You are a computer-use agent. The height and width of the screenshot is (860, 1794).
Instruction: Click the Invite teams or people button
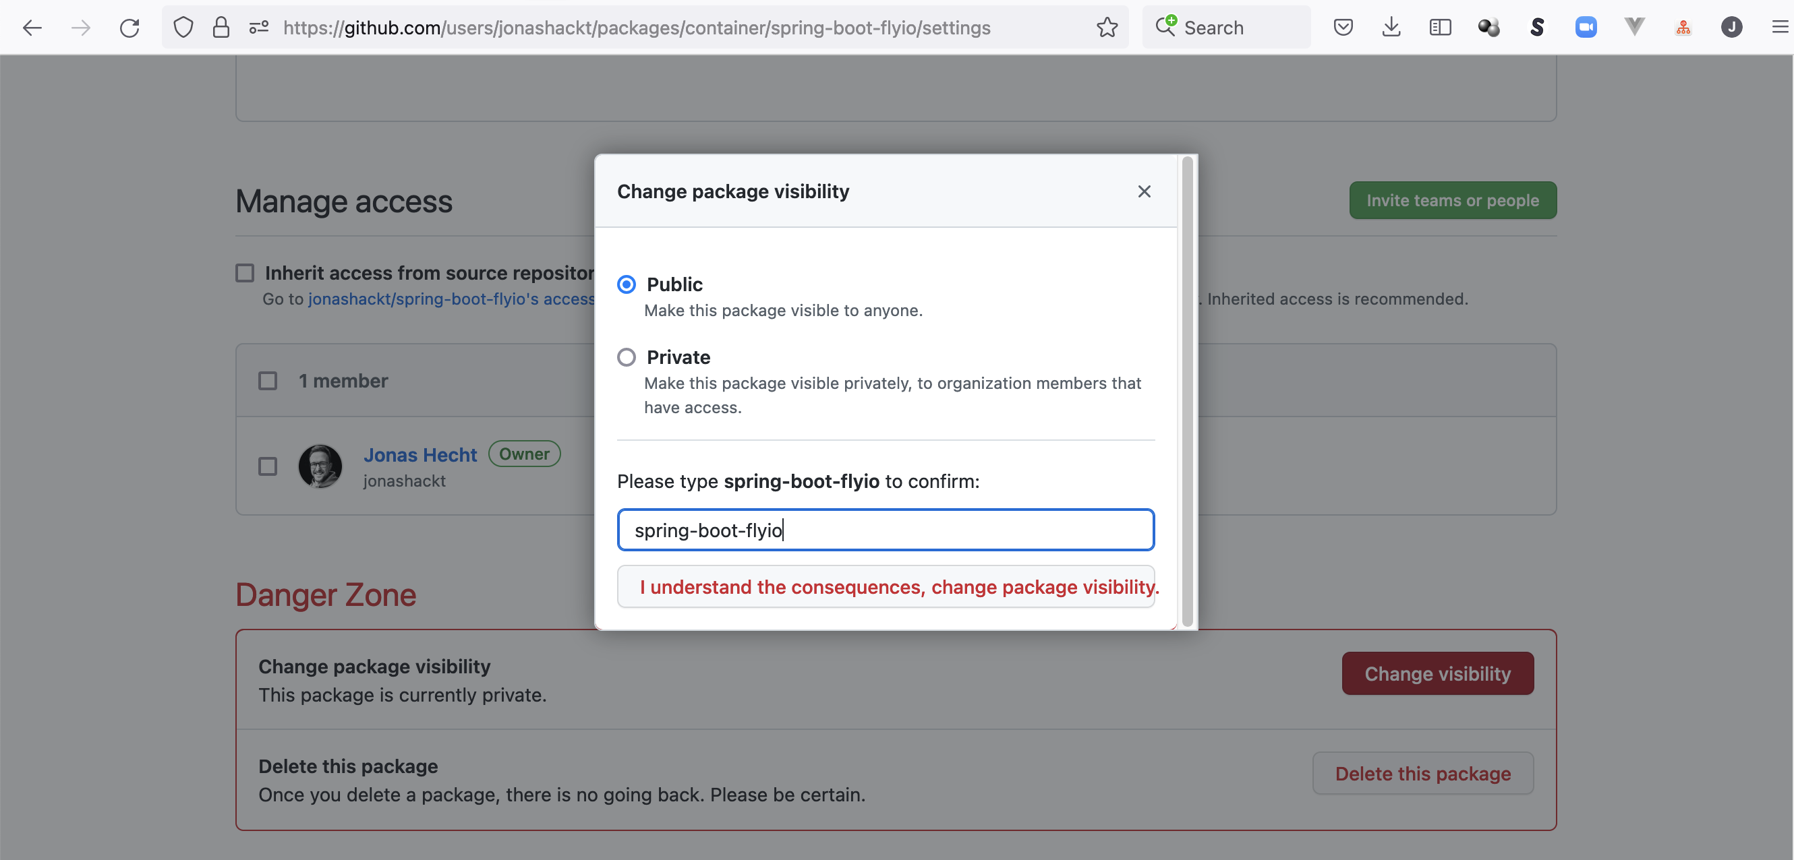coord(1452,200)
